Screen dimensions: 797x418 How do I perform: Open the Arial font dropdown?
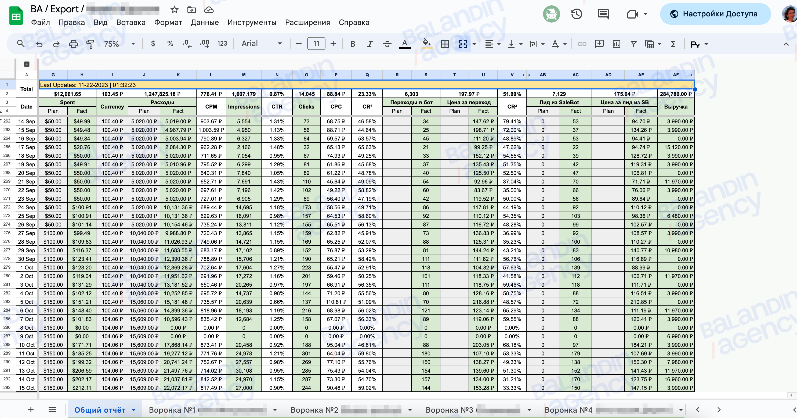[262, 44]
